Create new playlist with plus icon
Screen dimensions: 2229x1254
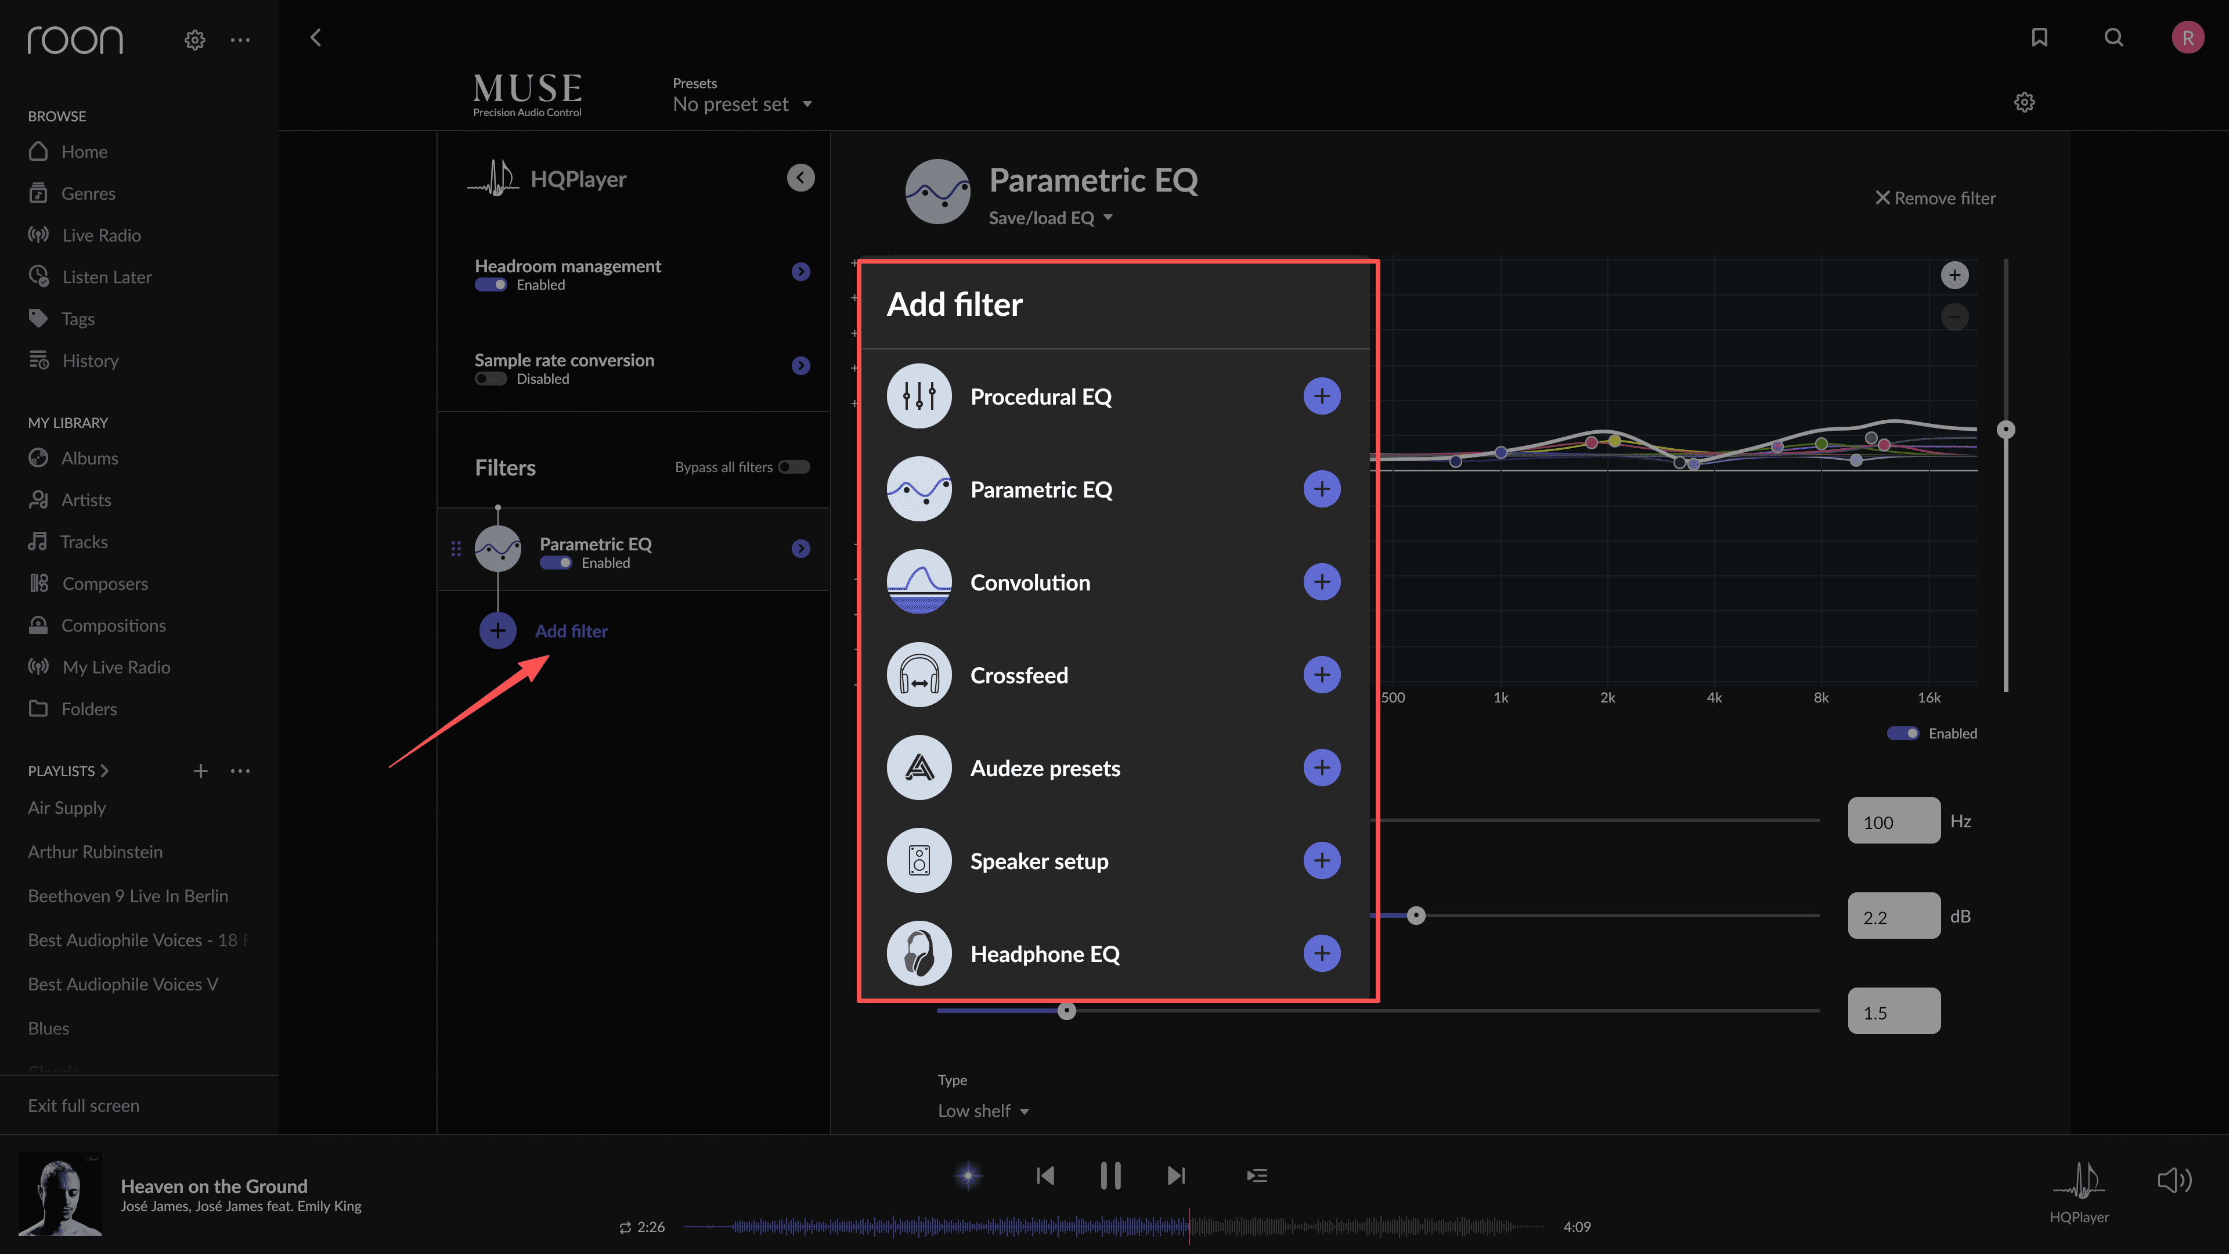tap(200, 771)
